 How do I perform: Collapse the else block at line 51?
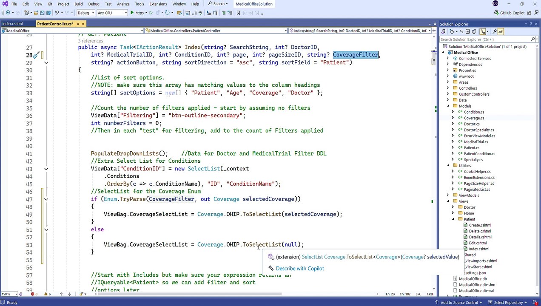pyautogui.click(x=46, y=229)
